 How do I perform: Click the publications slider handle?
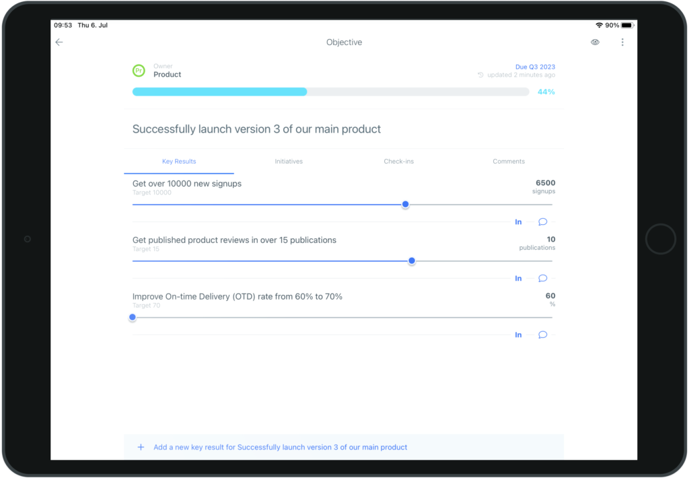[412, 261]
